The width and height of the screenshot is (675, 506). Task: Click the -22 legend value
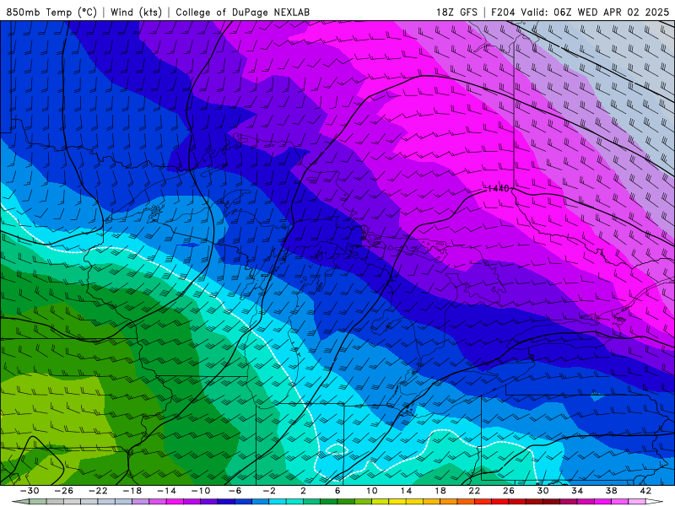[98, 491]
